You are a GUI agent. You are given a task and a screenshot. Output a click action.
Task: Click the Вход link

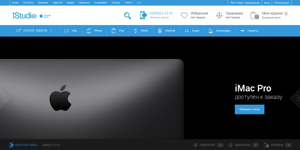pos(267,3)
